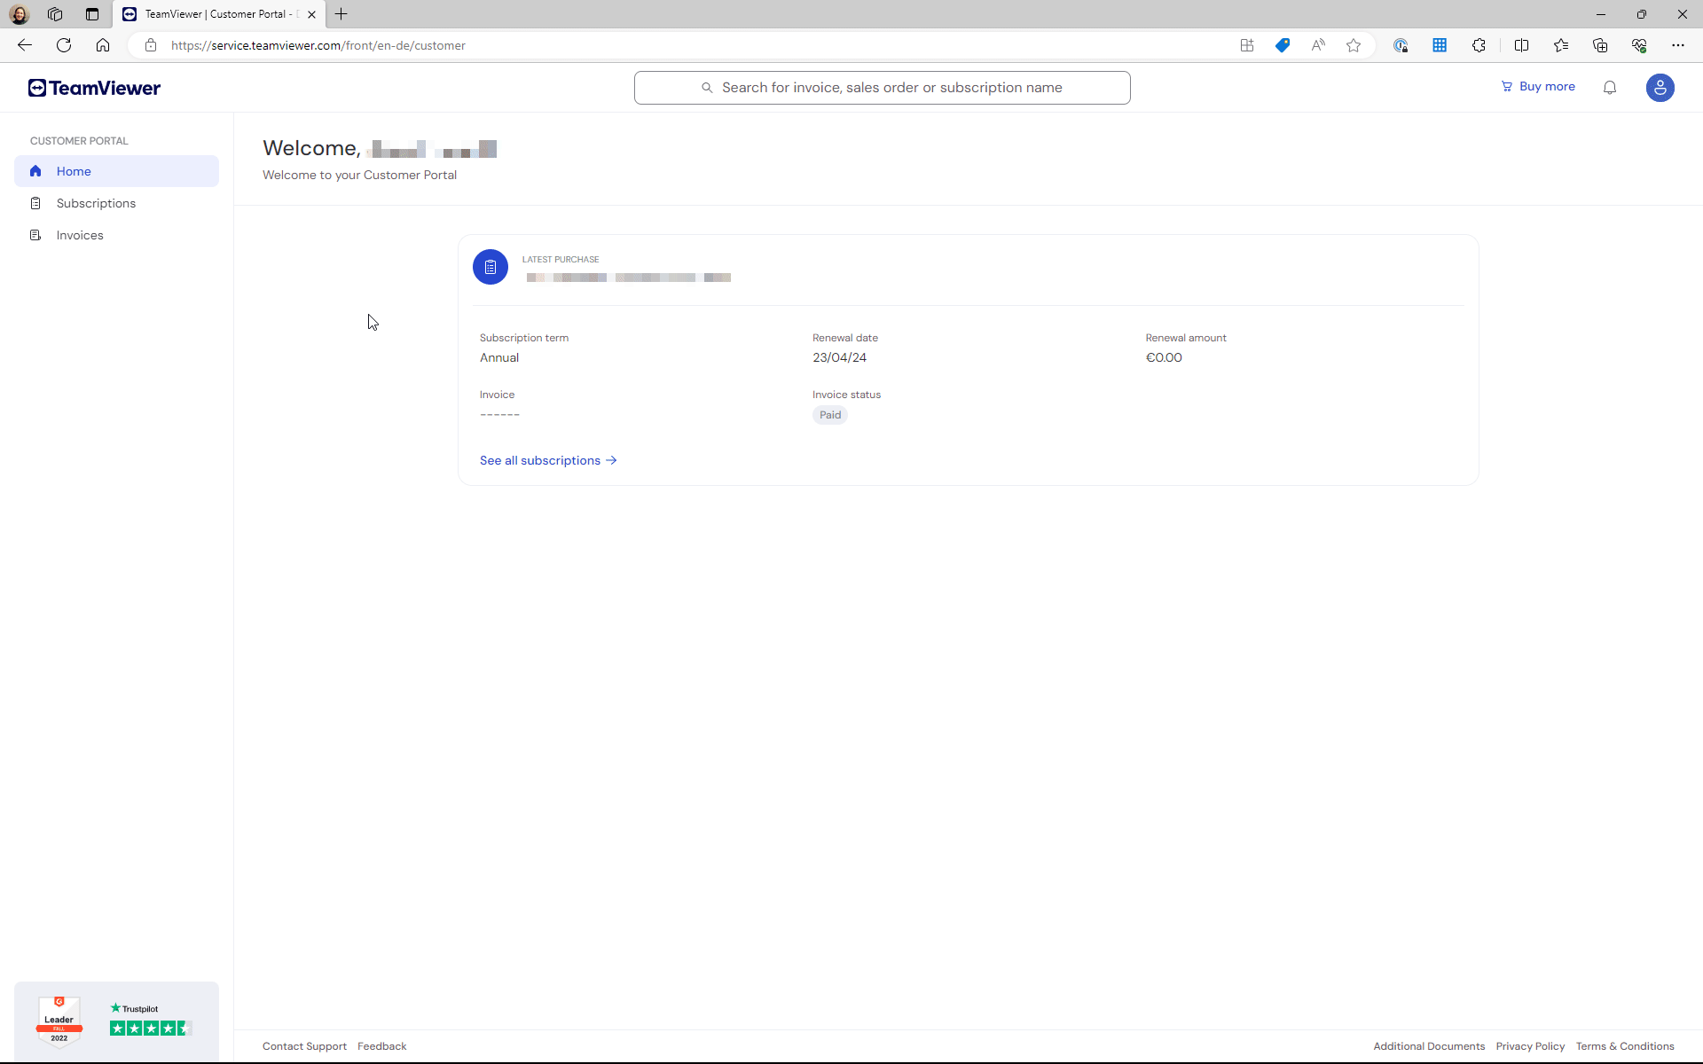
Task: Click the Invoices icon in sidebar
Action: (x=35, y=234)
